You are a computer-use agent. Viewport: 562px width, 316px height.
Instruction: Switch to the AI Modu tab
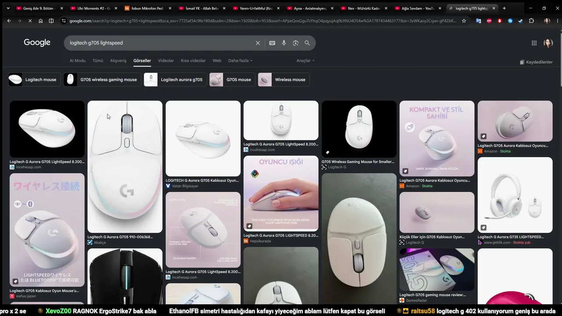coord(77,61)
